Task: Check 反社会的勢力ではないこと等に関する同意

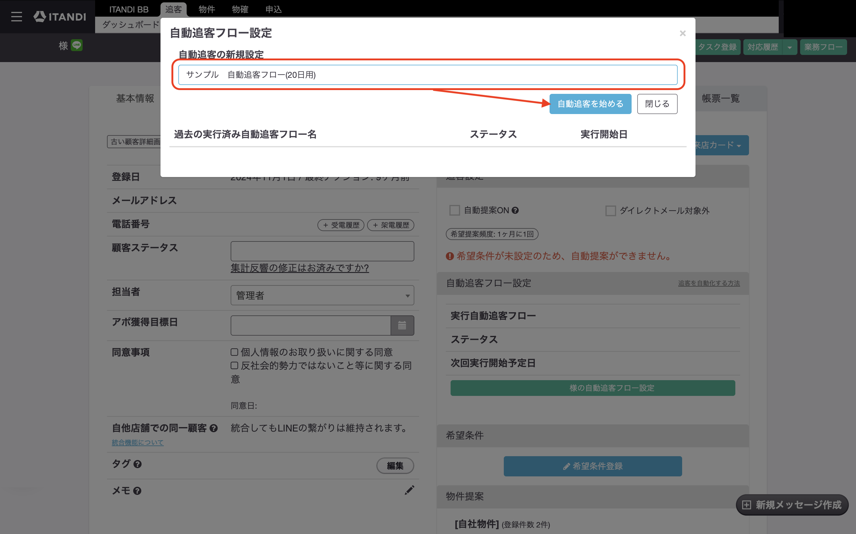Action: tap(234, 365)
